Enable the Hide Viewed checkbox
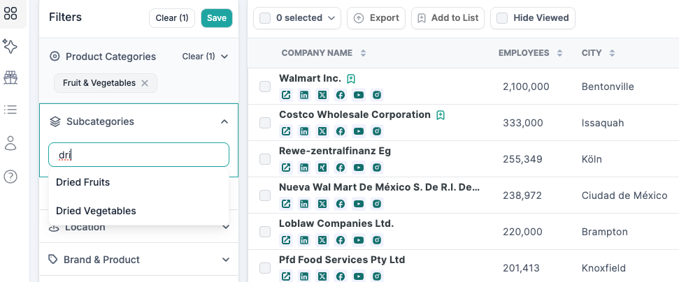Image resolution: width=679 pixels, height=282 pixels. coord(502,18)
